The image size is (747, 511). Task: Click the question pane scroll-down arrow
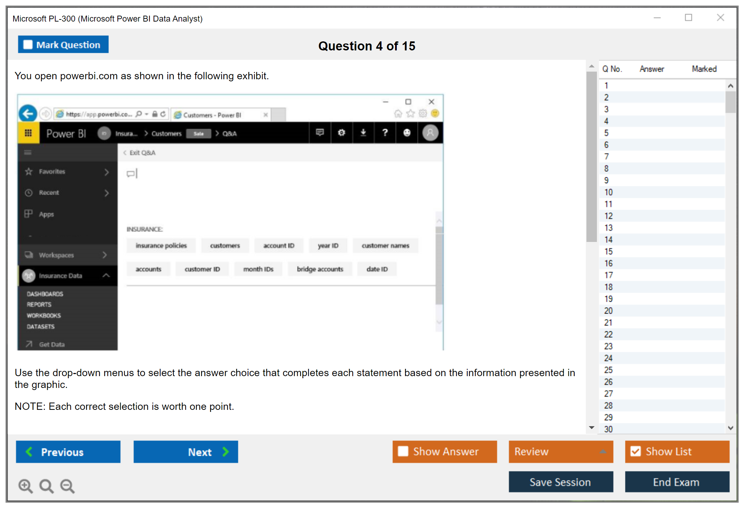(591, 428)
